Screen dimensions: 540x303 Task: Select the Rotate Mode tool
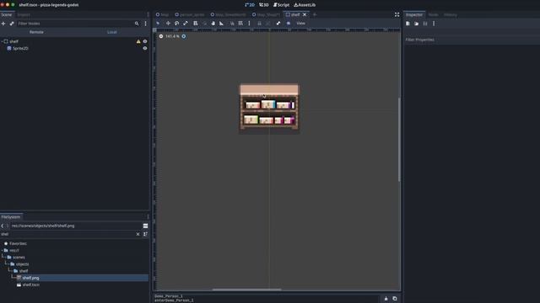(x=176, y=24)
